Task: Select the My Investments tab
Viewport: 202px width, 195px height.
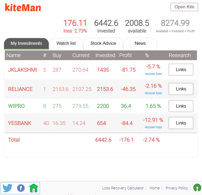Action: pos(27,43)
